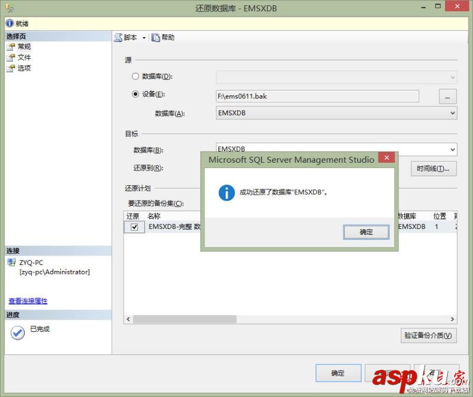The width and height of the screenshot is (473, 397).
Task: Close the Microsoft SQL Server Management Studio dialog
Action: pyautogui.click(x=387, y=157)
